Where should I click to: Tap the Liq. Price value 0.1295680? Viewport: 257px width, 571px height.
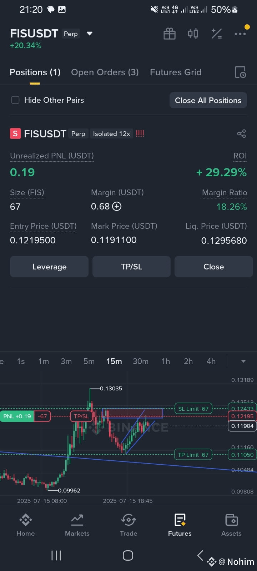pos(224,241)
